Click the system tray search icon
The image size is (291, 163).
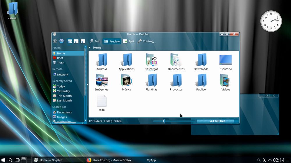click(x=259, y=160)
